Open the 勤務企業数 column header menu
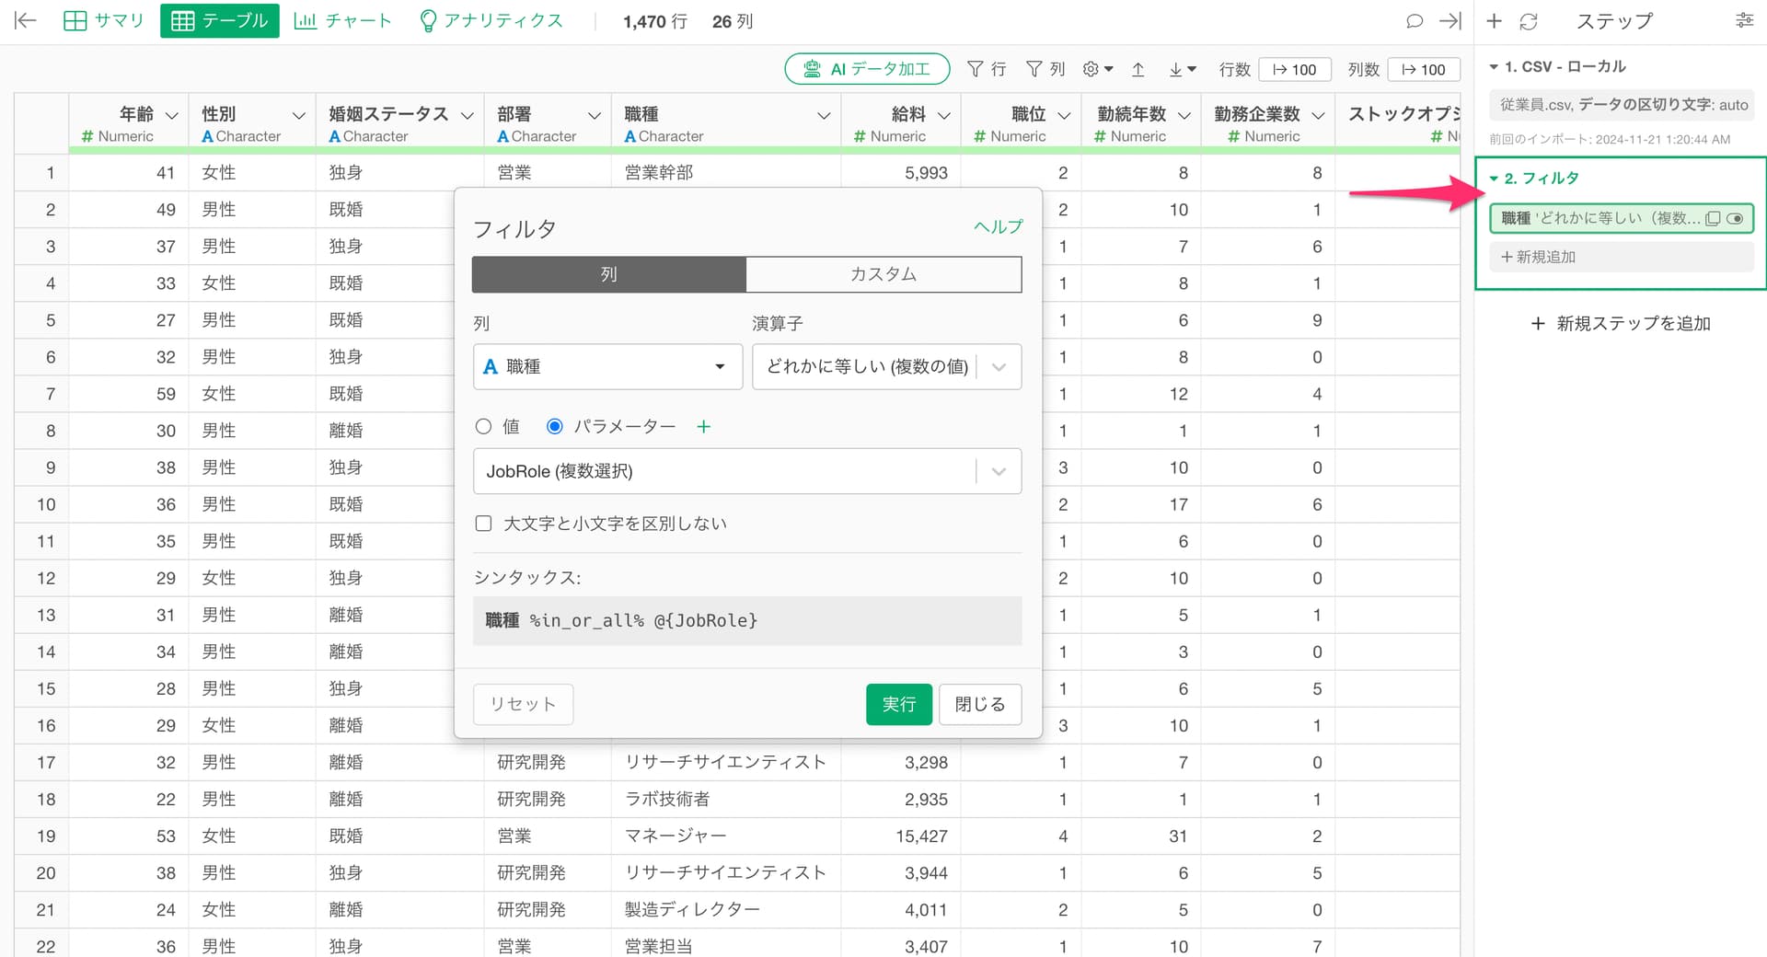Image resolution: width=1767 pixels, height=957 pixels. tap(1318, 115)
